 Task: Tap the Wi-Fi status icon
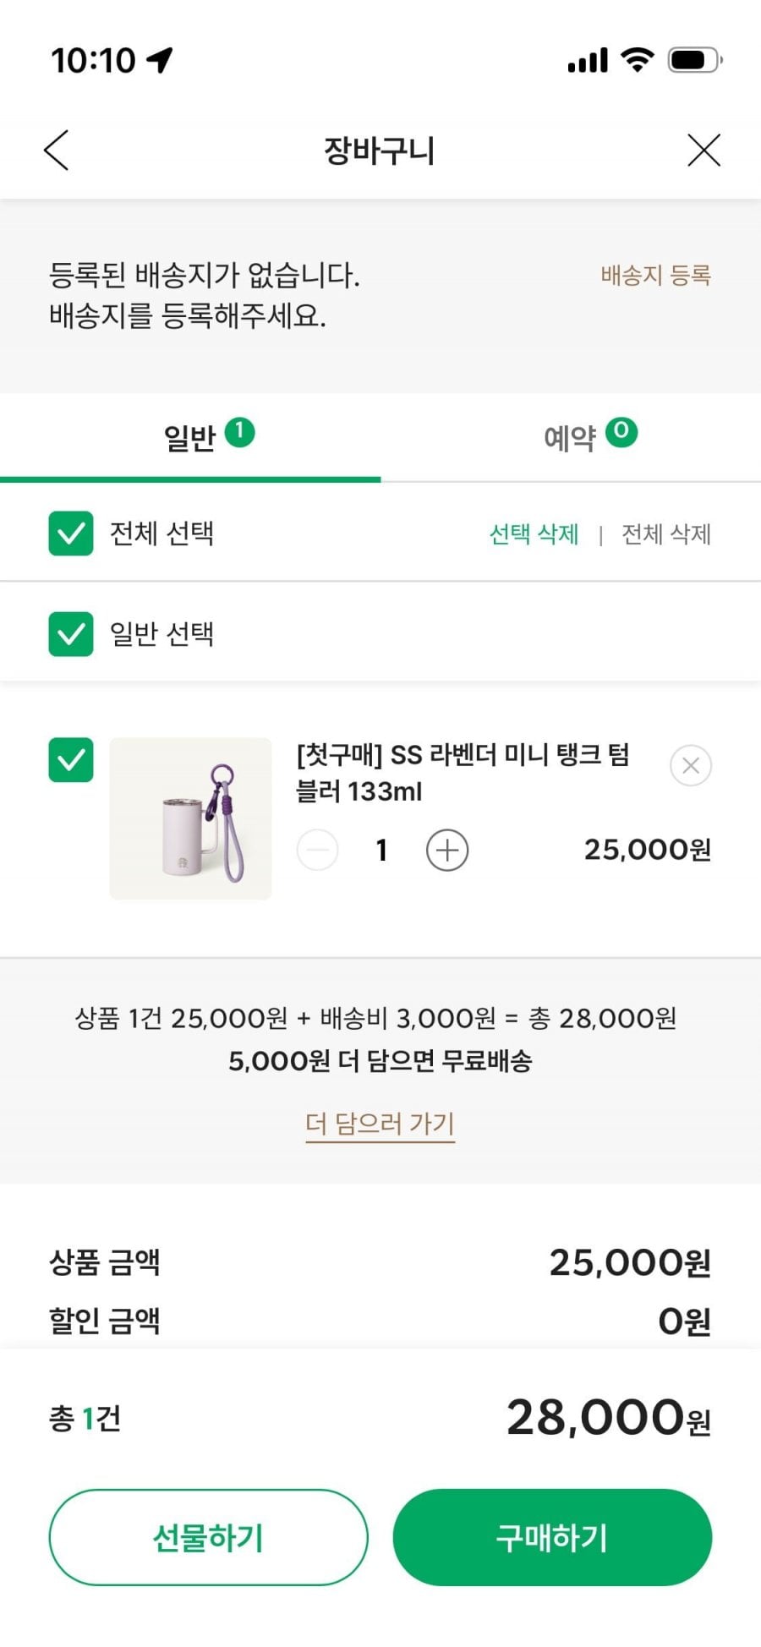pos(637,60)
